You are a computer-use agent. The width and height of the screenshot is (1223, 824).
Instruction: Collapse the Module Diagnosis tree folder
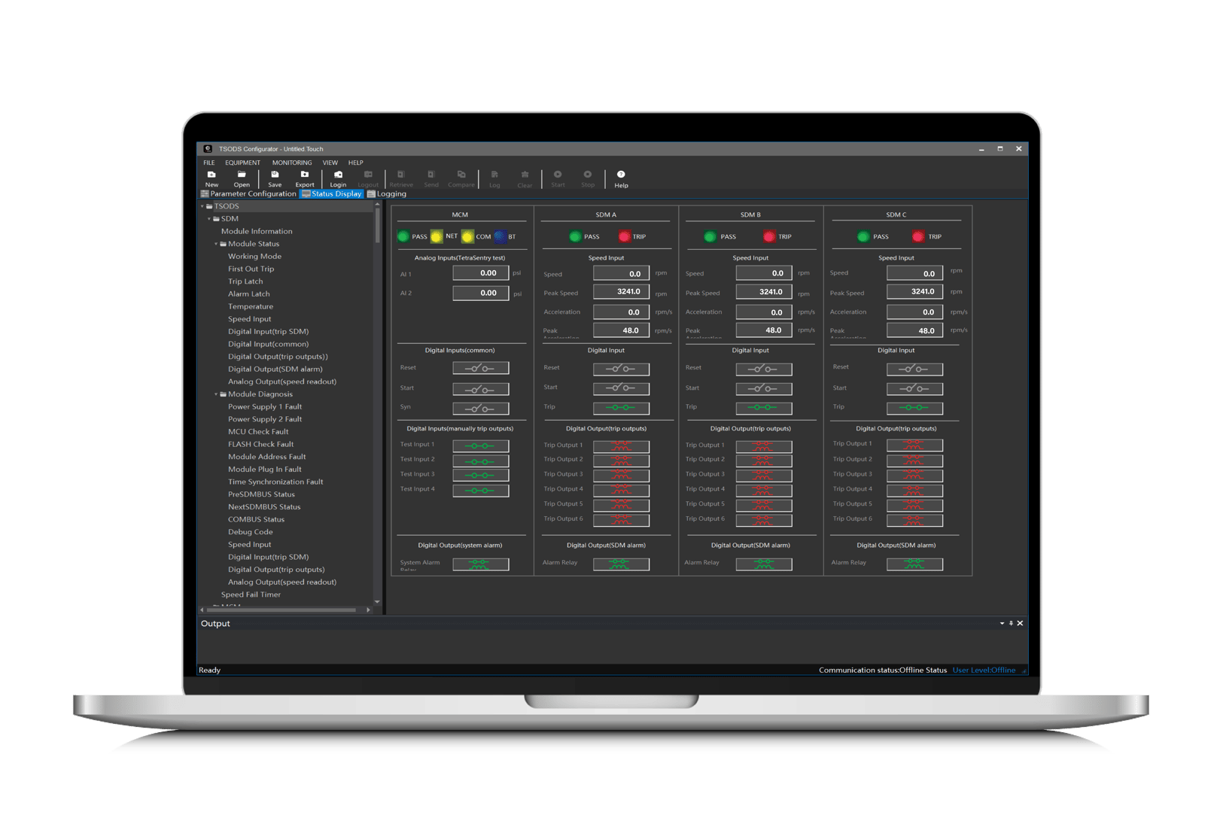coord(216,394)
